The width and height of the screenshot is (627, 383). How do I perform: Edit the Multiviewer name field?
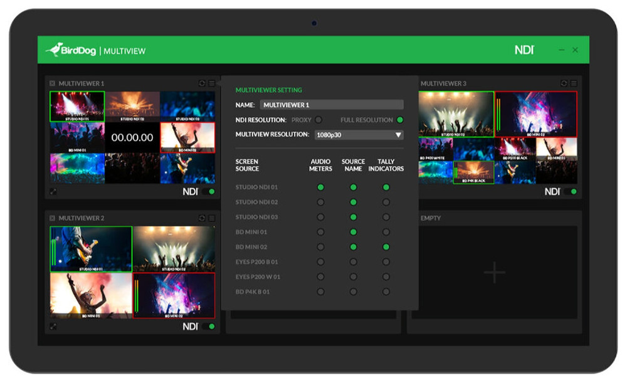332,105
